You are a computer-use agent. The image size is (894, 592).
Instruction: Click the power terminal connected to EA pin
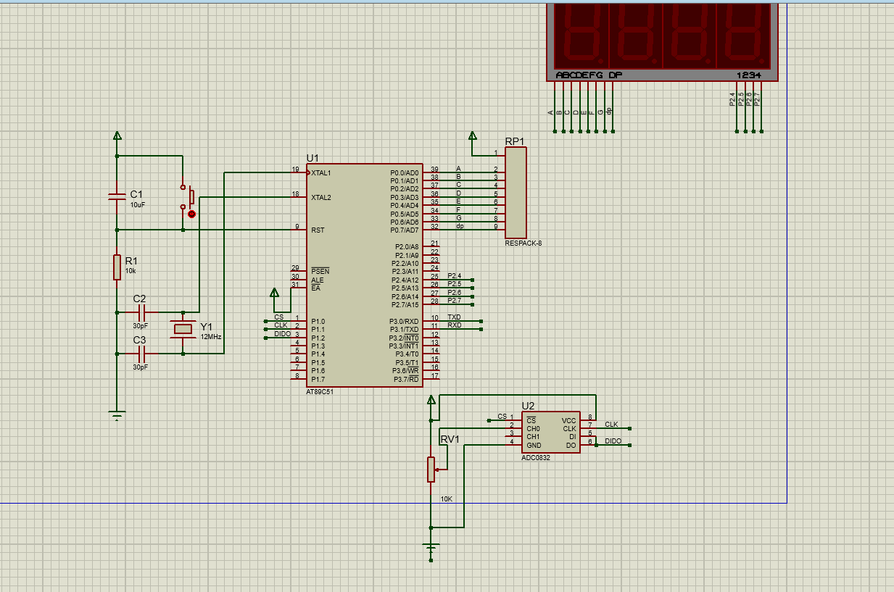point(274,293)
